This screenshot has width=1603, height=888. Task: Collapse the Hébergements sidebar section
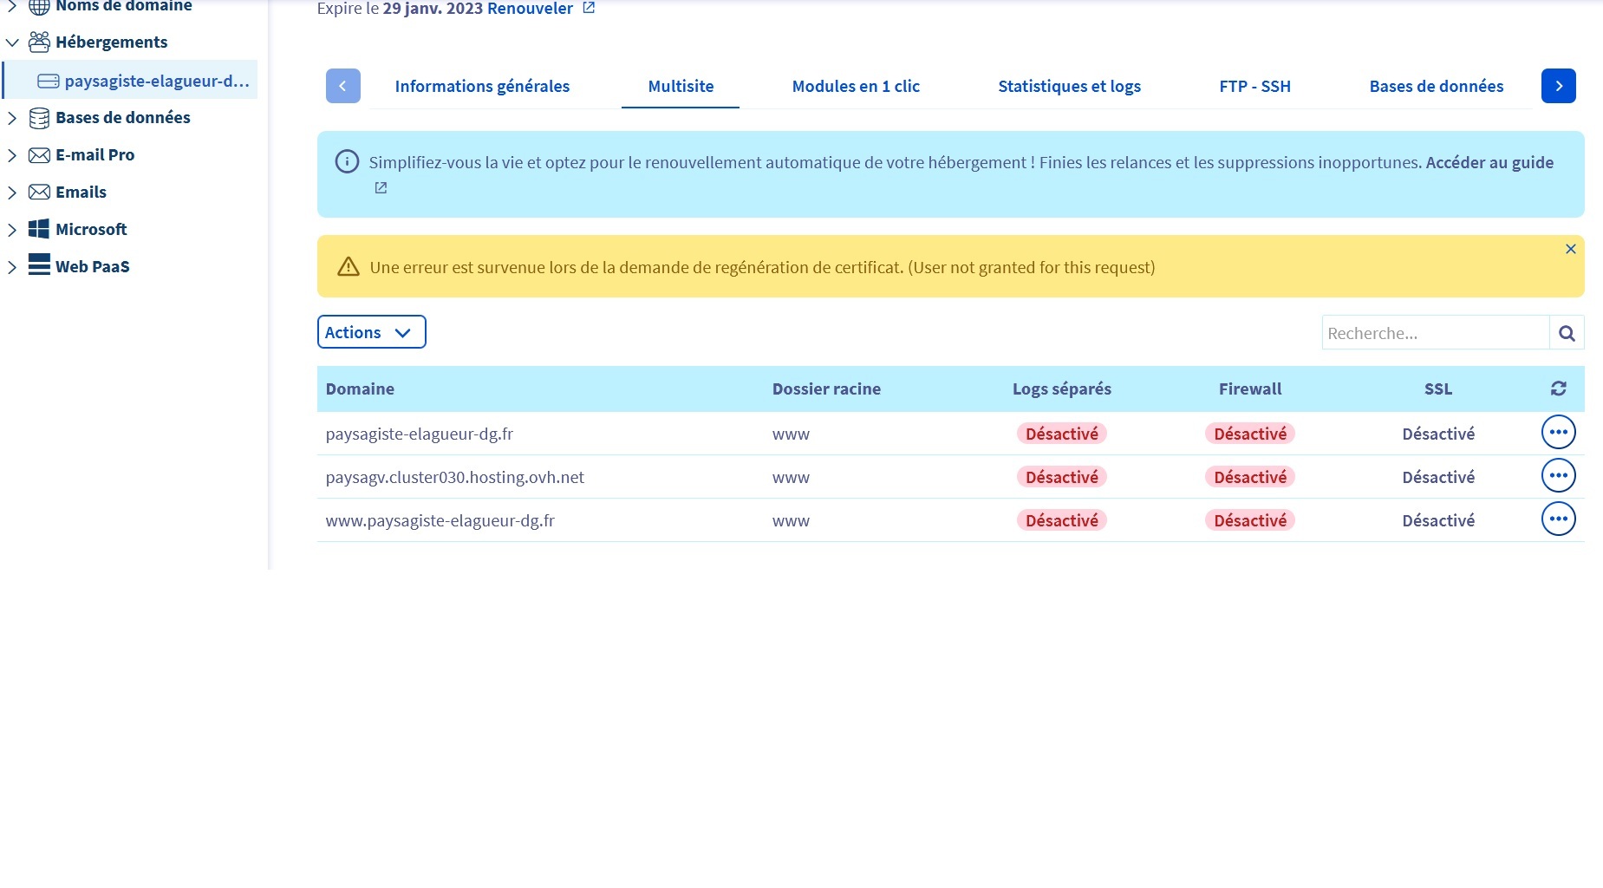pos(12,42)
